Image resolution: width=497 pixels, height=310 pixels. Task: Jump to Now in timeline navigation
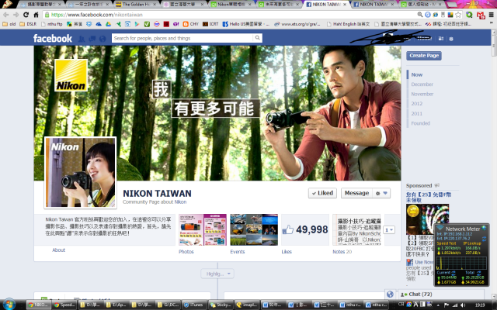click(x=417, y=74)
